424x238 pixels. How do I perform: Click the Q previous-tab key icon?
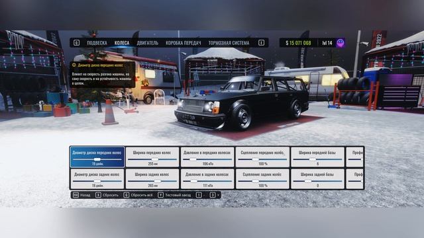[77, 43]
